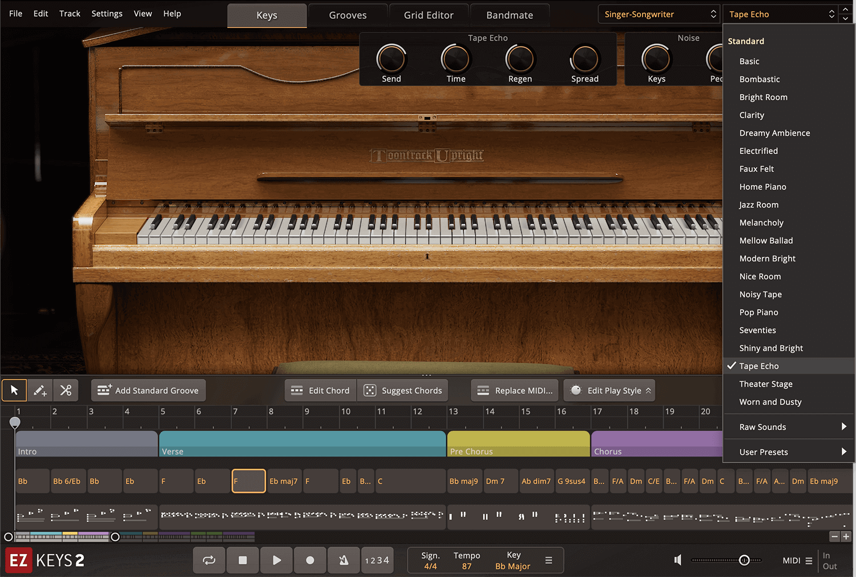Switch to the Grid Editor tab
856x577 pixels.
click(429, 15)
